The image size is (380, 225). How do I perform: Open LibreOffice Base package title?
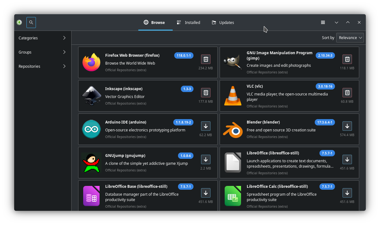pos(136,187)
